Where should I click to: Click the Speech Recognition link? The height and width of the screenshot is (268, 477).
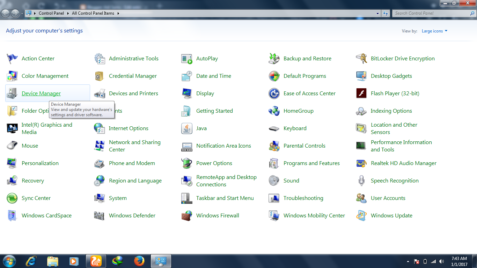(x=395, y=181)
